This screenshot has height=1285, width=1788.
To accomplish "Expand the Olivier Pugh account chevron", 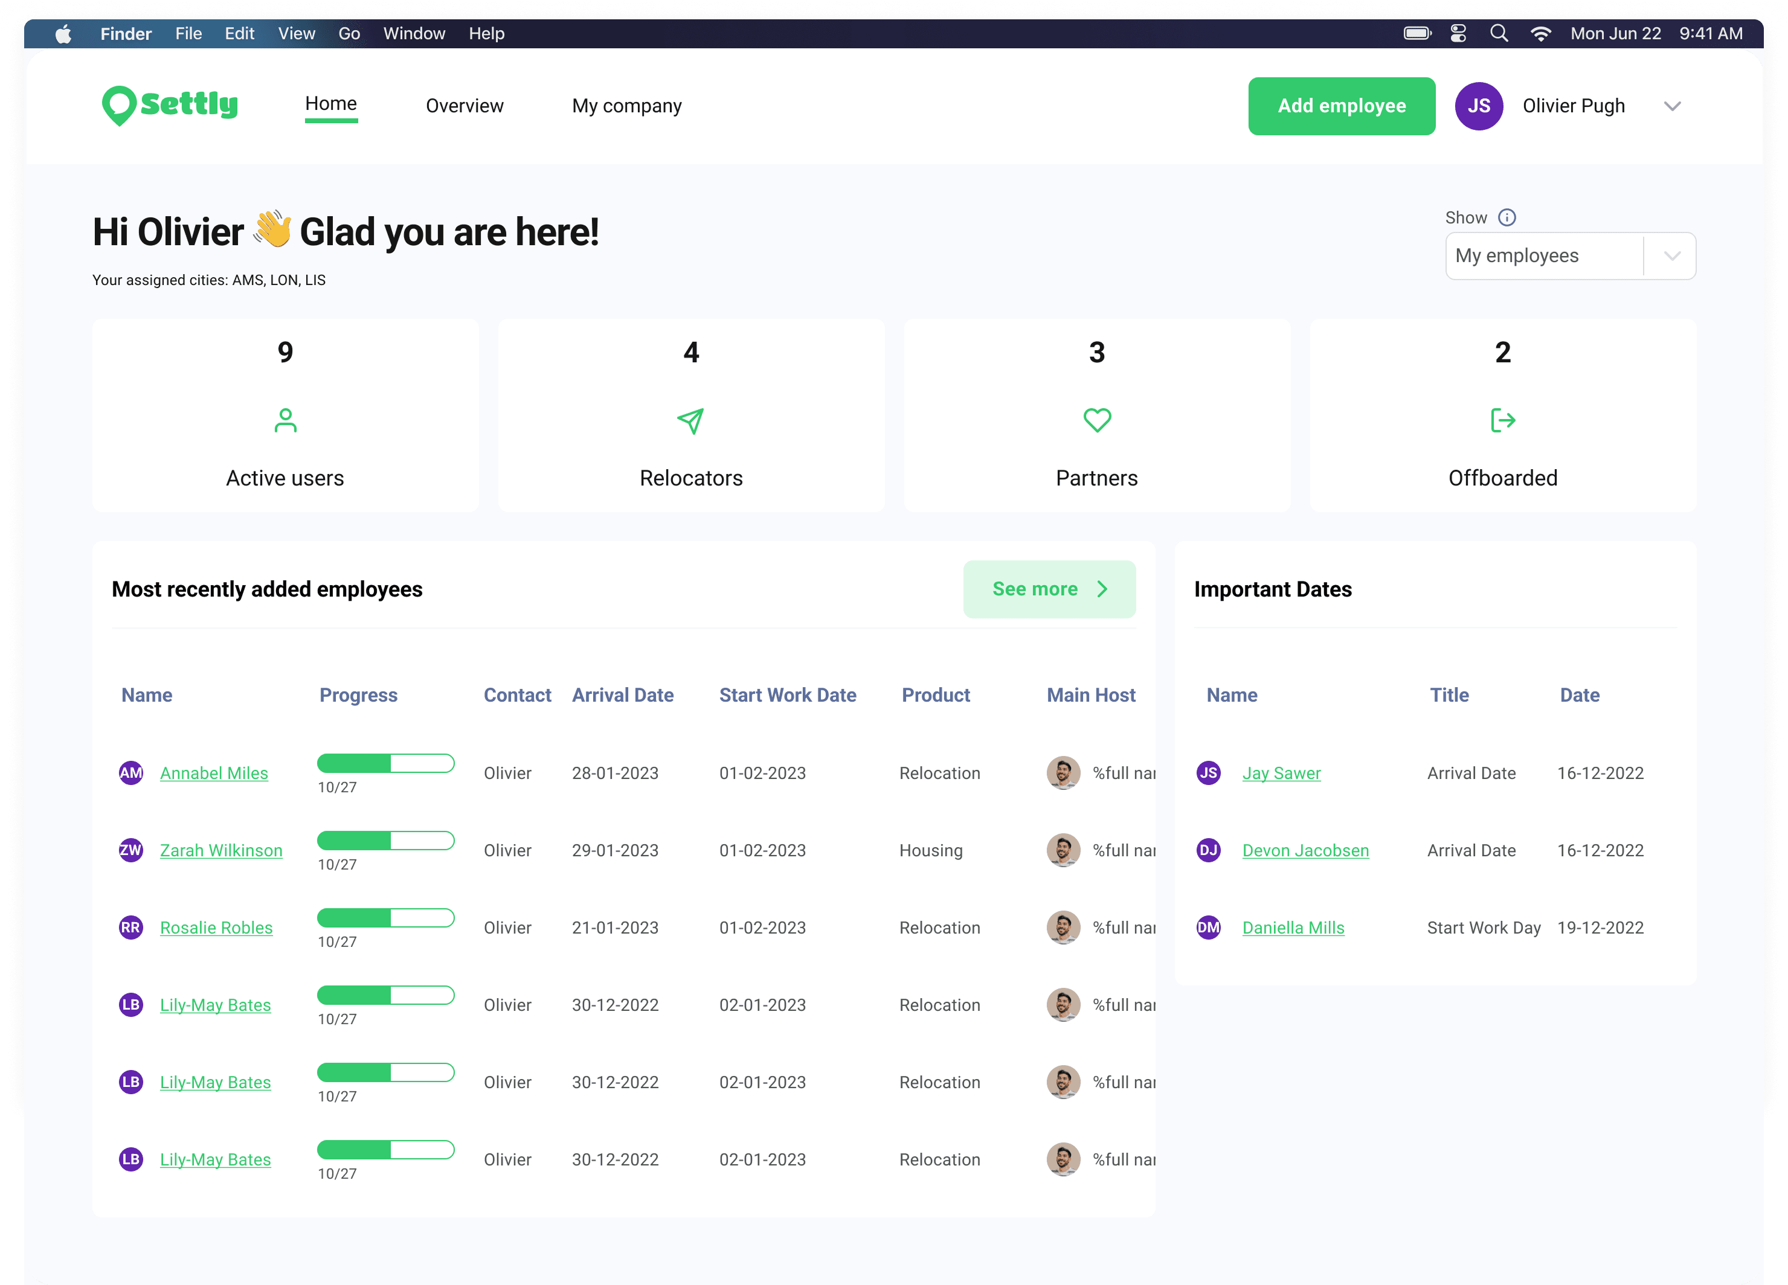I will click(1672, 106).
